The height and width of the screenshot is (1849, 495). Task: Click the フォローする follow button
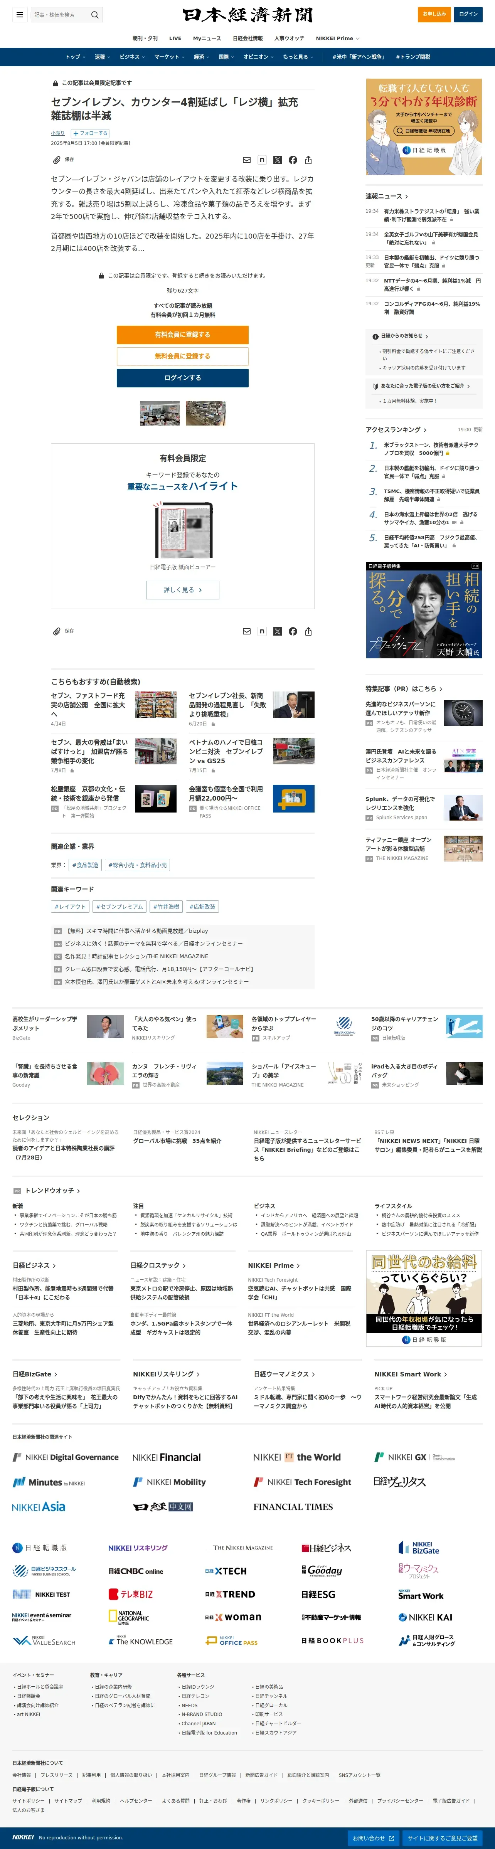pos(90,133)
